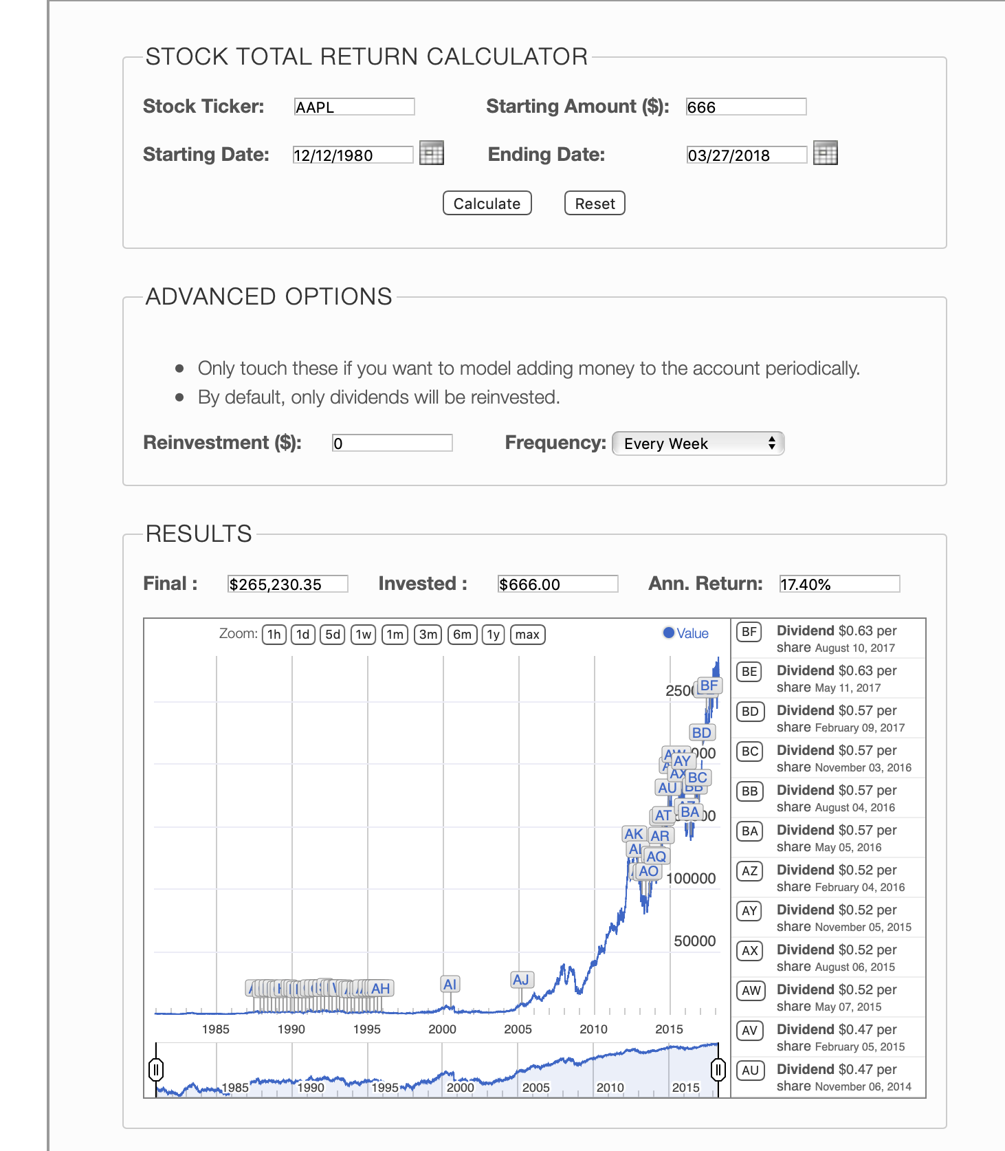Viewport: 1005px width, 1151px height.
Task: Click the AT flag on the chart
Action: point(663,815)
